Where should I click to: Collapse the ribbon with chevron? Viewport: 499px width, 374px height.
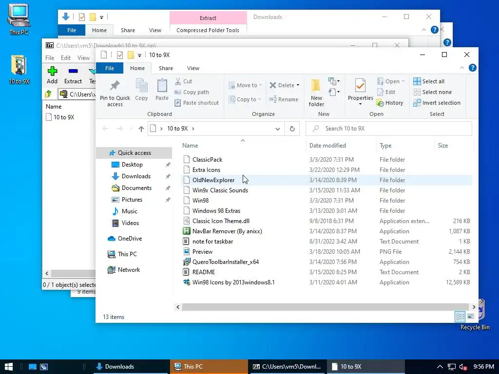(x=462, y=68)
